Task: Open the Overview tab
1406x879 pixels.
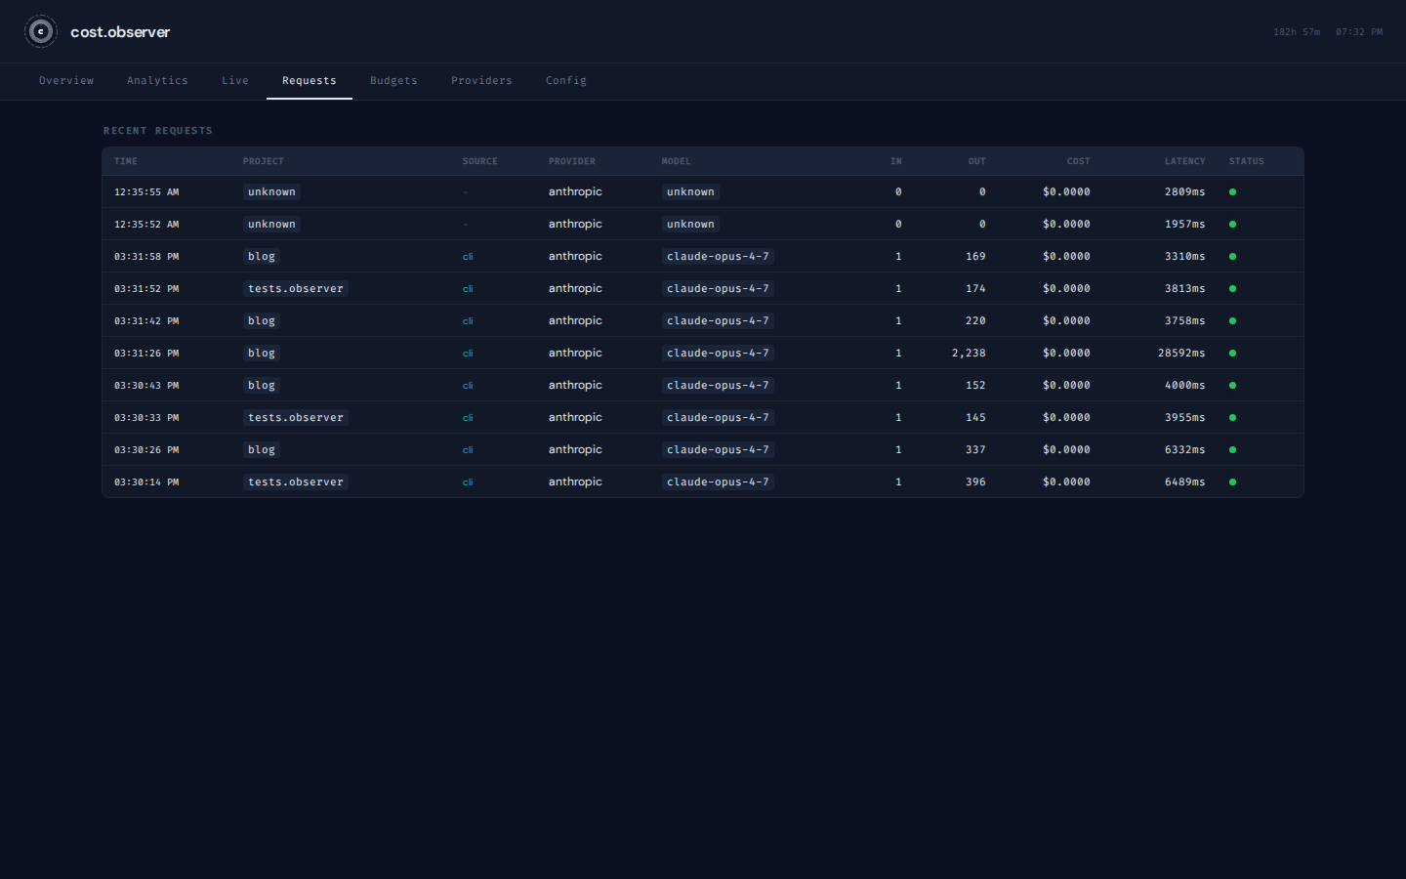Action: pyautogui.click(x=66, y=81)
